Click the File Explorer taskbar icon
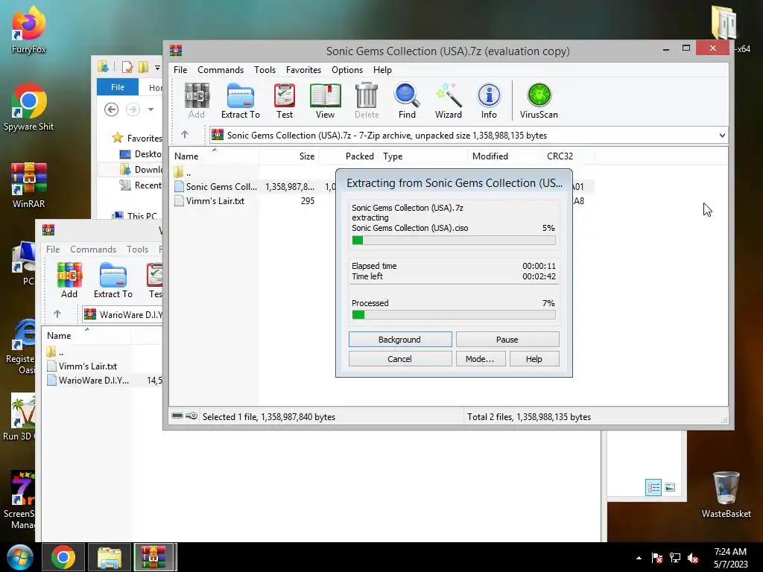The width and height of the screenshot is (763, 572). (109, 557)
